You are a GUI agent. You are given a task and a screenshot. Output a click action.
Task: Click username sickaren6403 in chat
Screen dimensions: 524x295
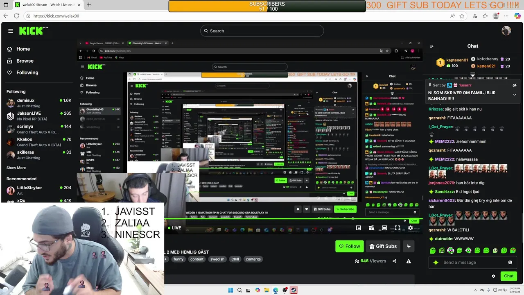click(x=442, y=200)
